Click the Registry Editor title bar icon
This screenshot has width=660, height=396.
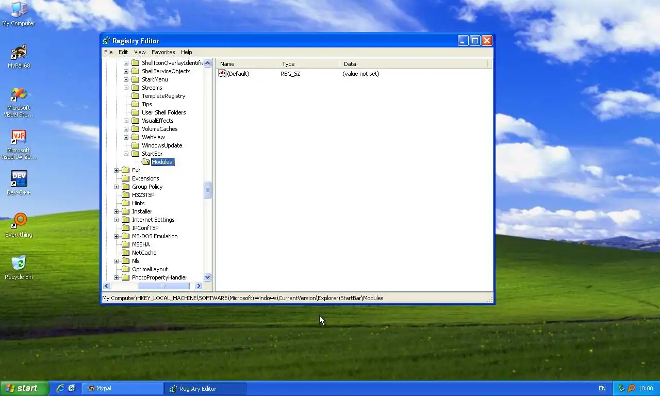106,41
